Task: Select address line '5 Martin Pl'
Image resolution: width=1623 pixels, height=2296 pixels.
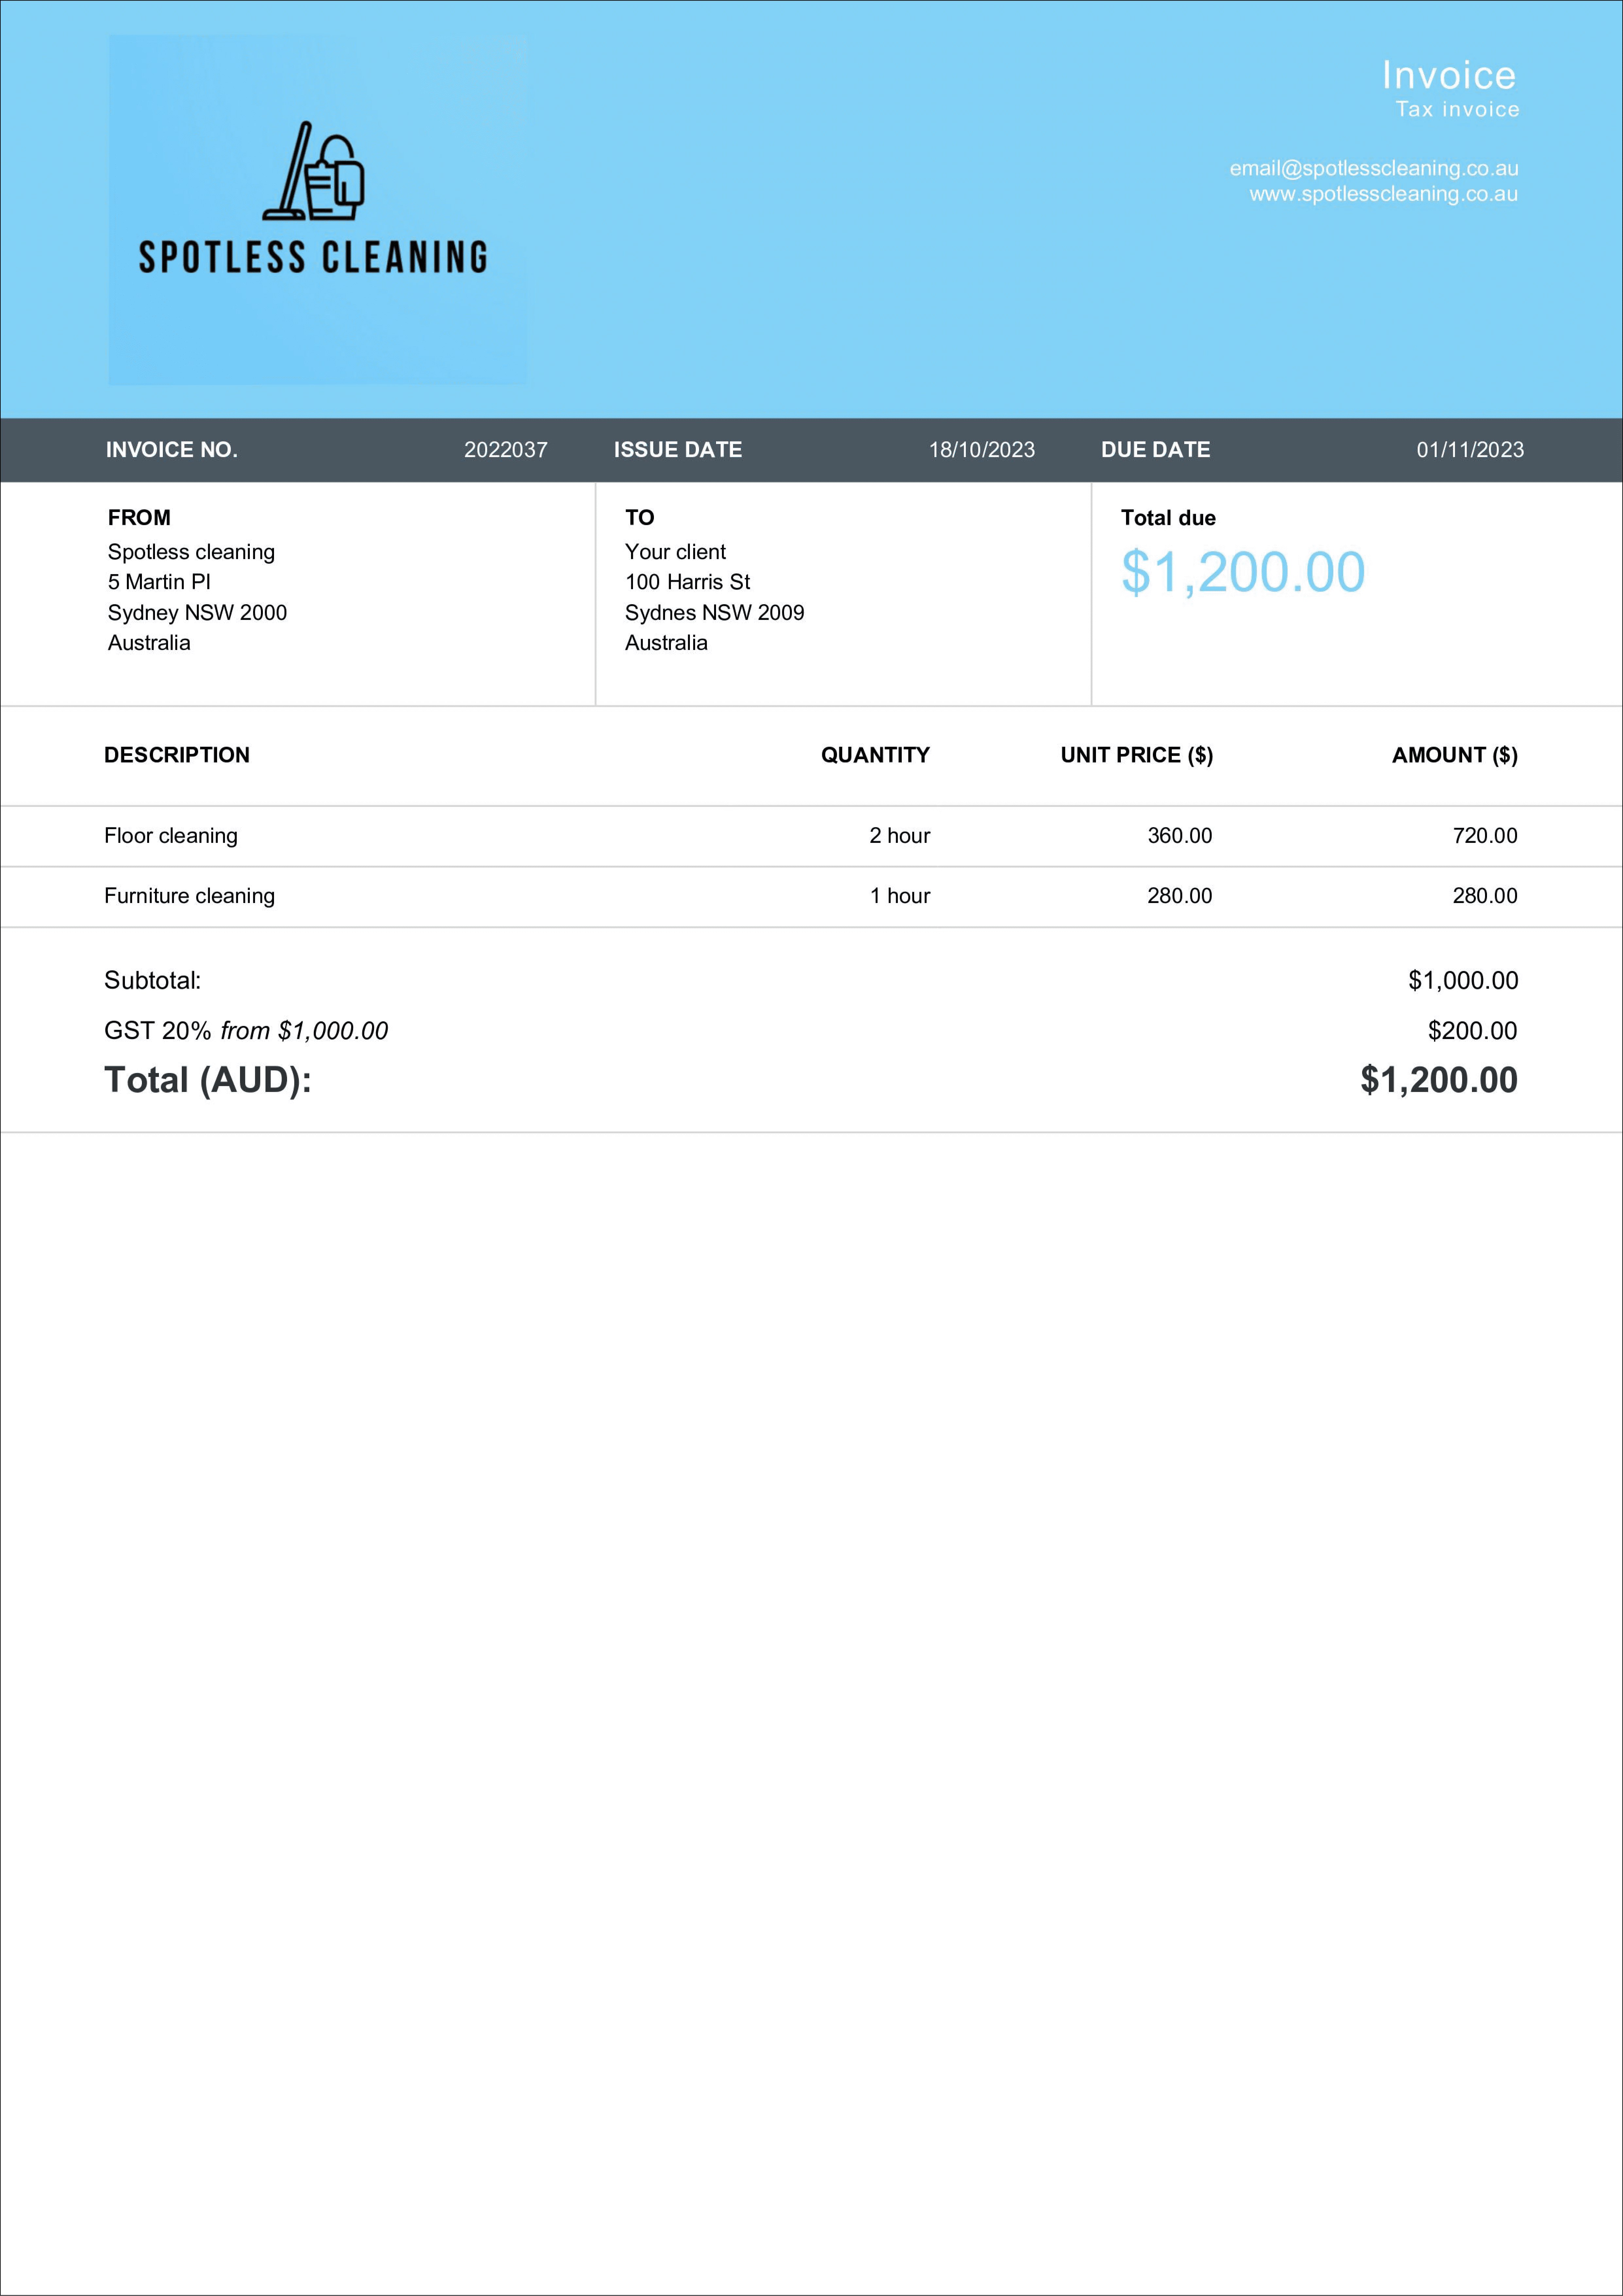Action: 159,582
